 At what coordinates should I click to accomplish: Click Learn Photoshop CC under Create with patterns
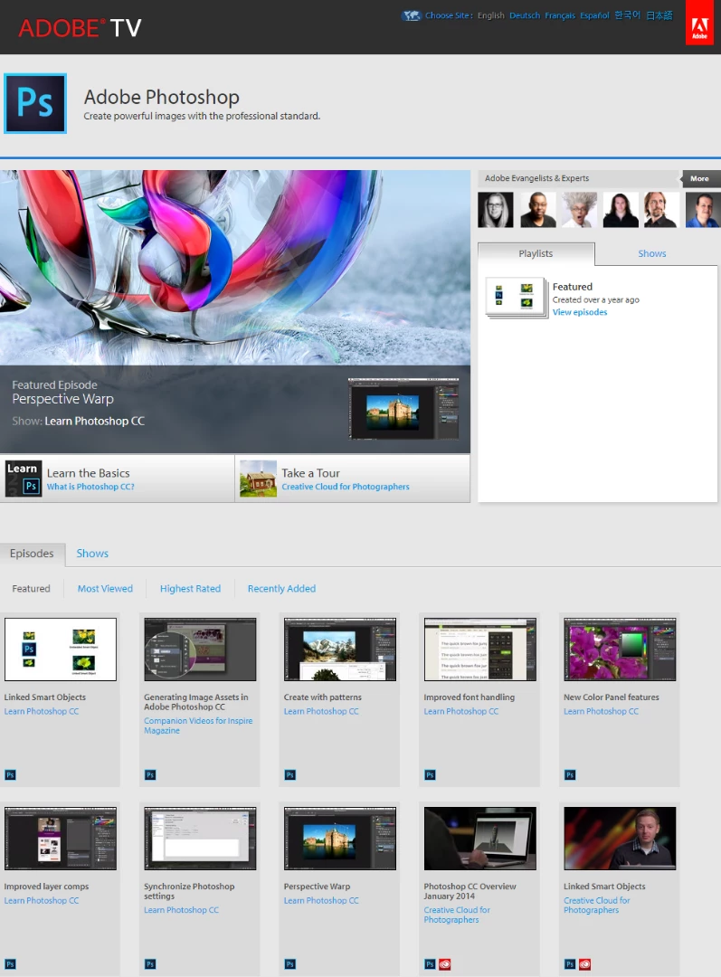321,711
